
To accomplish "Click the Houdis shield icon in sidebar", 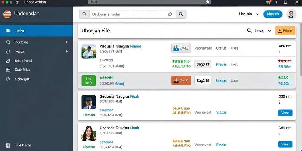I will pyautogui.click(x=8, y=51).
